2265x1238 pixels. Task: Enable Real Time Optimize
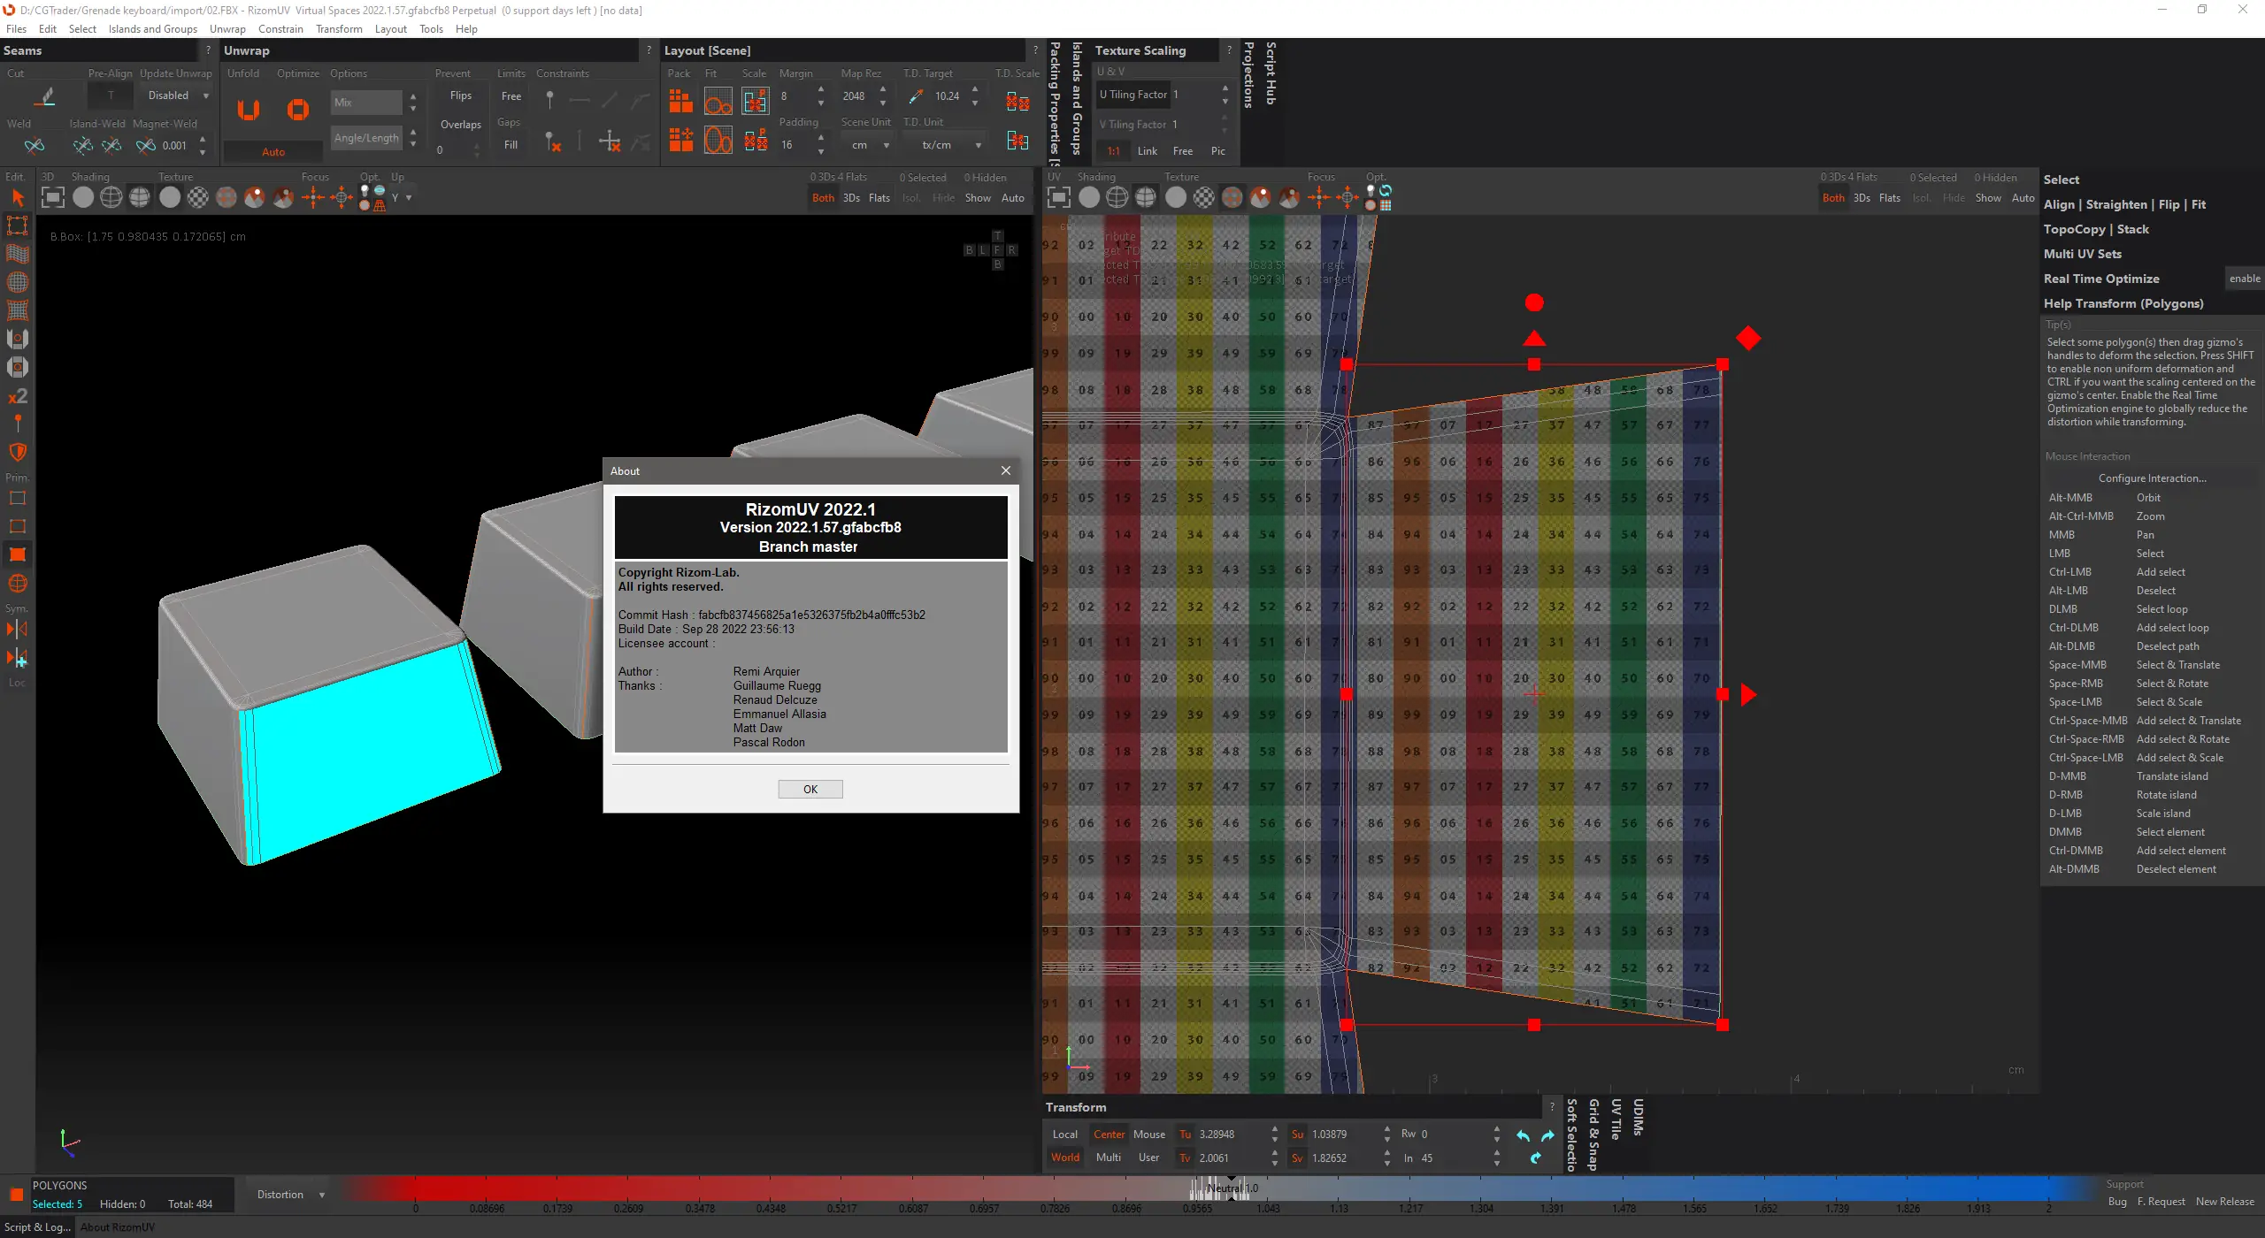pos(2244,279)
